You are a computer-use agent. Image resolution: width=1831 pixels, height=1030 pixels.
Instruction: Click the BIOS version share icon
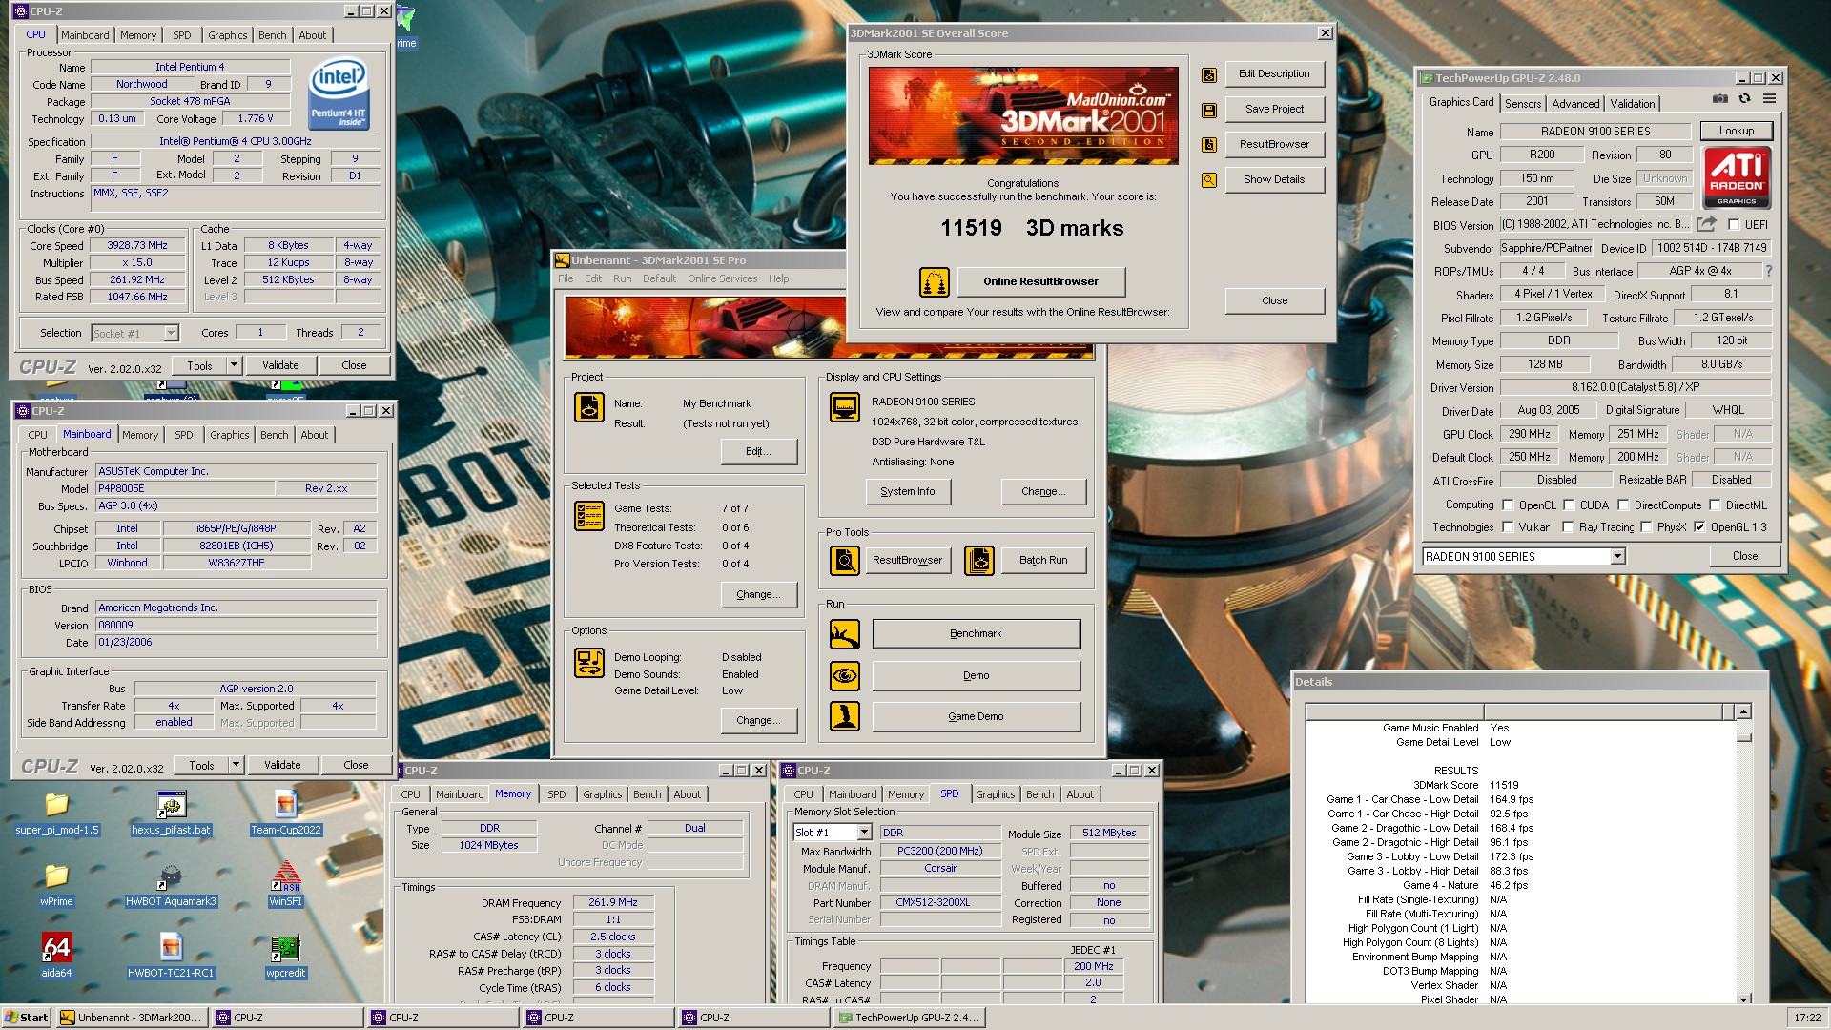point(1706,224)
